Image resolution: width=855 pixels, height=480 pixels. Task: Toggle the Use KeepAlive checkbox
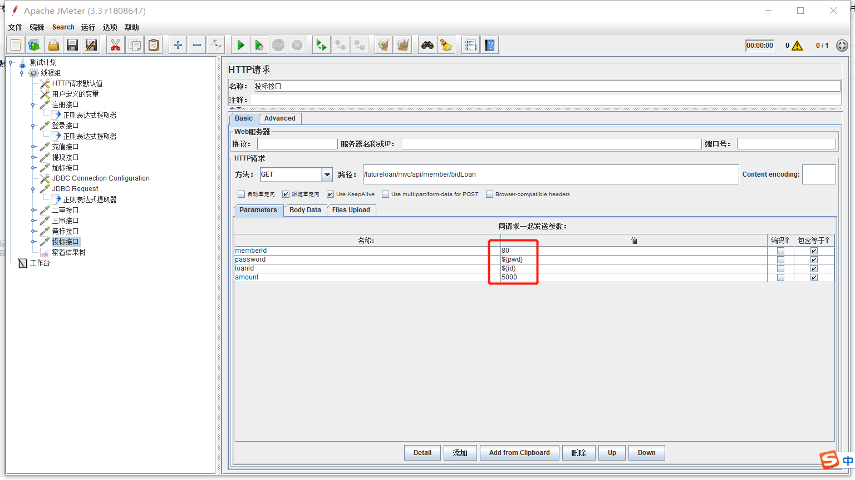330,194
